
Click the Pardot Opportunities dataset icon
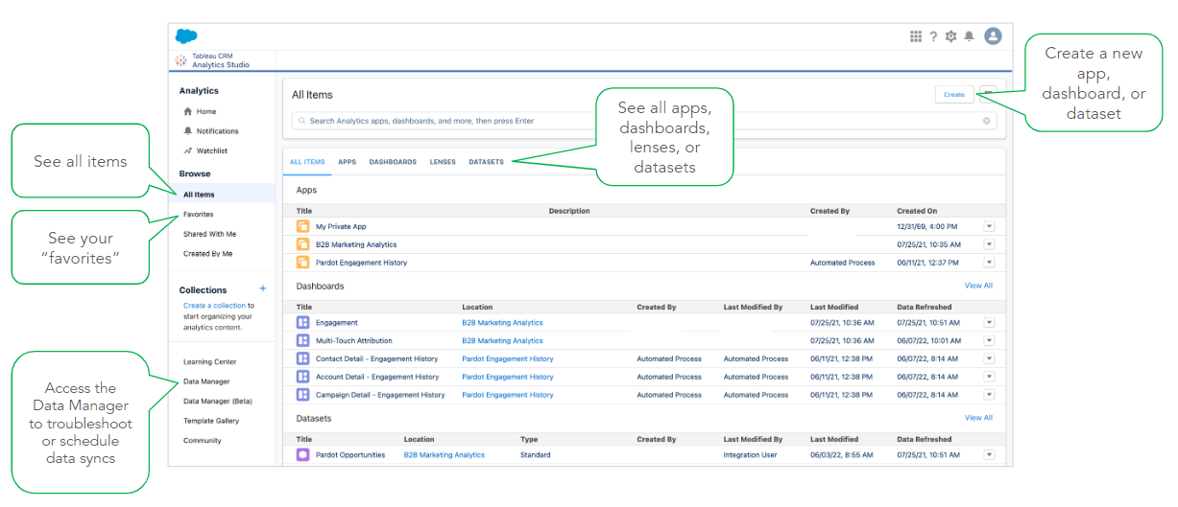(302, 455)
